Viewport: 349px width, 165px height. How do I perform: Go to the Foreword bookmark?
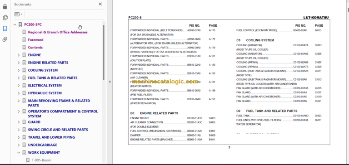(x=35, y=40)
